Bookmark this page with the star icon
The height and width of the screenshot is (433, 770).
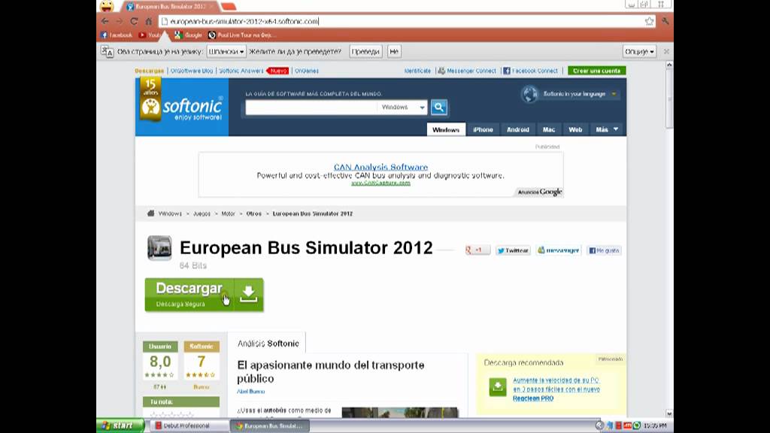pos(649,21)
